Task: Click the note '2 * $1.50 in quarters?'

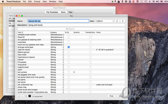Action: click(105, 50)
